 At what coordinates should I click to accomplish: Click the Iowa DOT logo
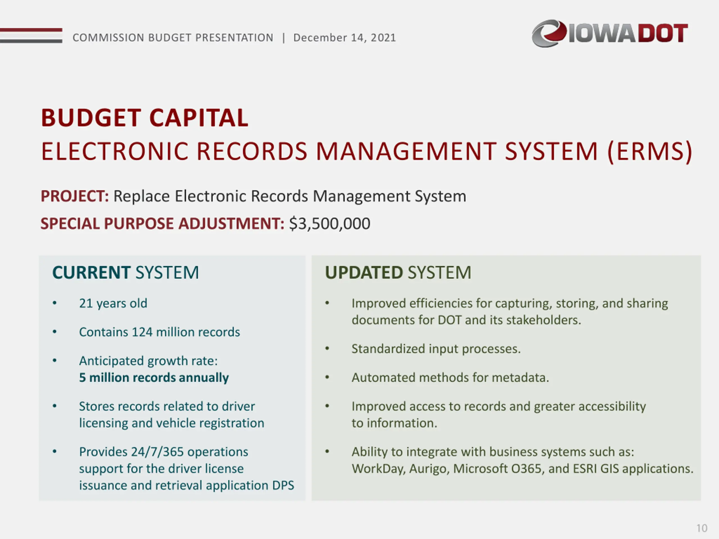pyautogui.click(x=610, y=33)
